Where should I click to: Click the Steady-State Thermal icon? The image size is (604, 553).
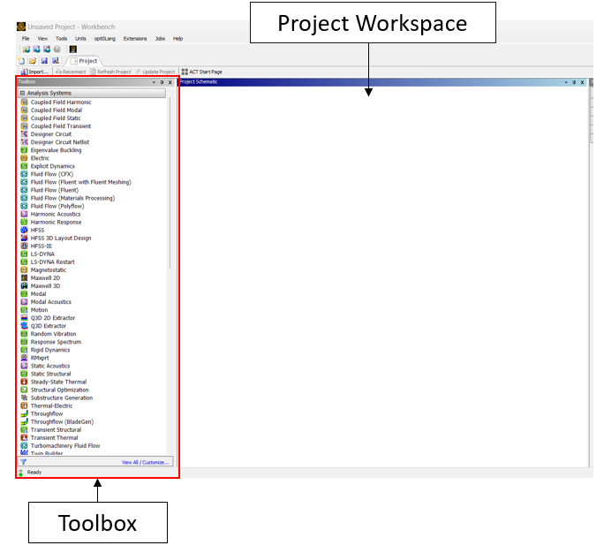pos(24,382)
